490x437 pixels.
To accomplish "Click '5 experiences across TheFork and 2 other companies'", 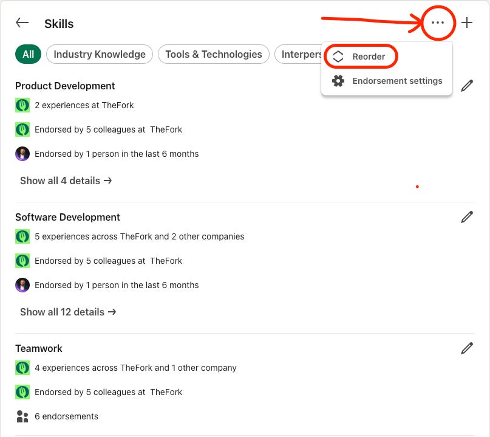I will (140, 236).
